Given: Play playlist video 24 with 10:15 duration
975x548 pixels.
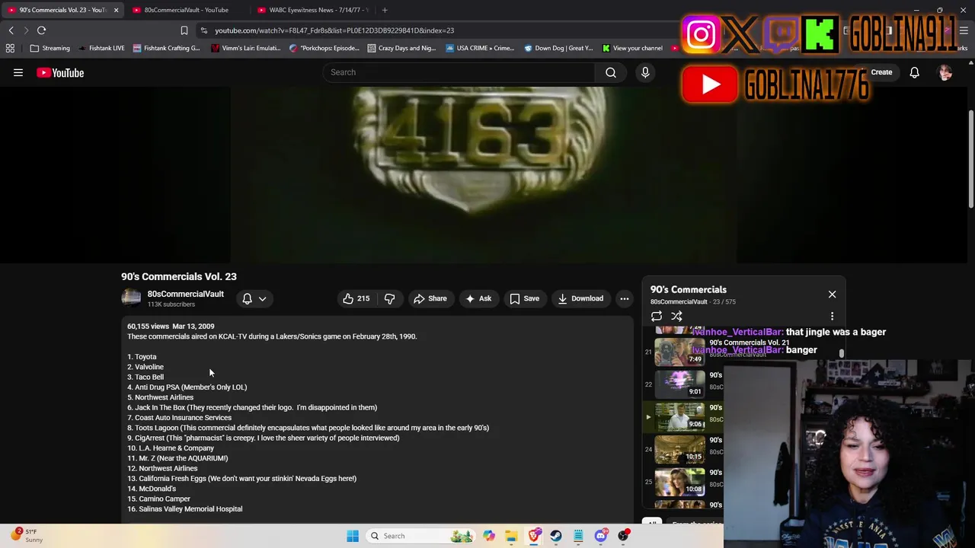Looking at the screenshot, I should [x=679, y=449].
